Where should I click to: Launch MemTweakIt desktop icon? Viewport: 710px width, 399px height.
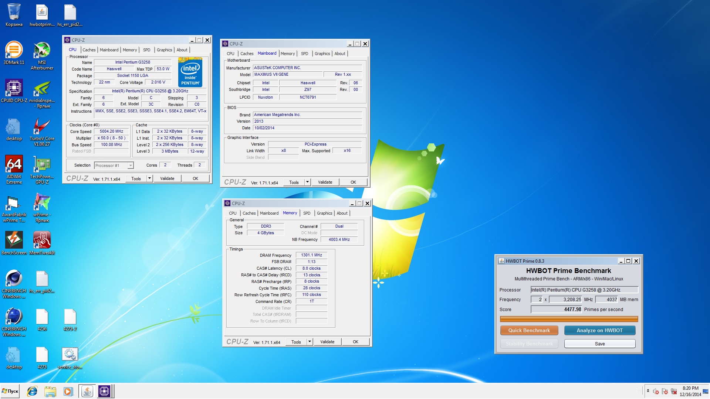coord(42,243)
